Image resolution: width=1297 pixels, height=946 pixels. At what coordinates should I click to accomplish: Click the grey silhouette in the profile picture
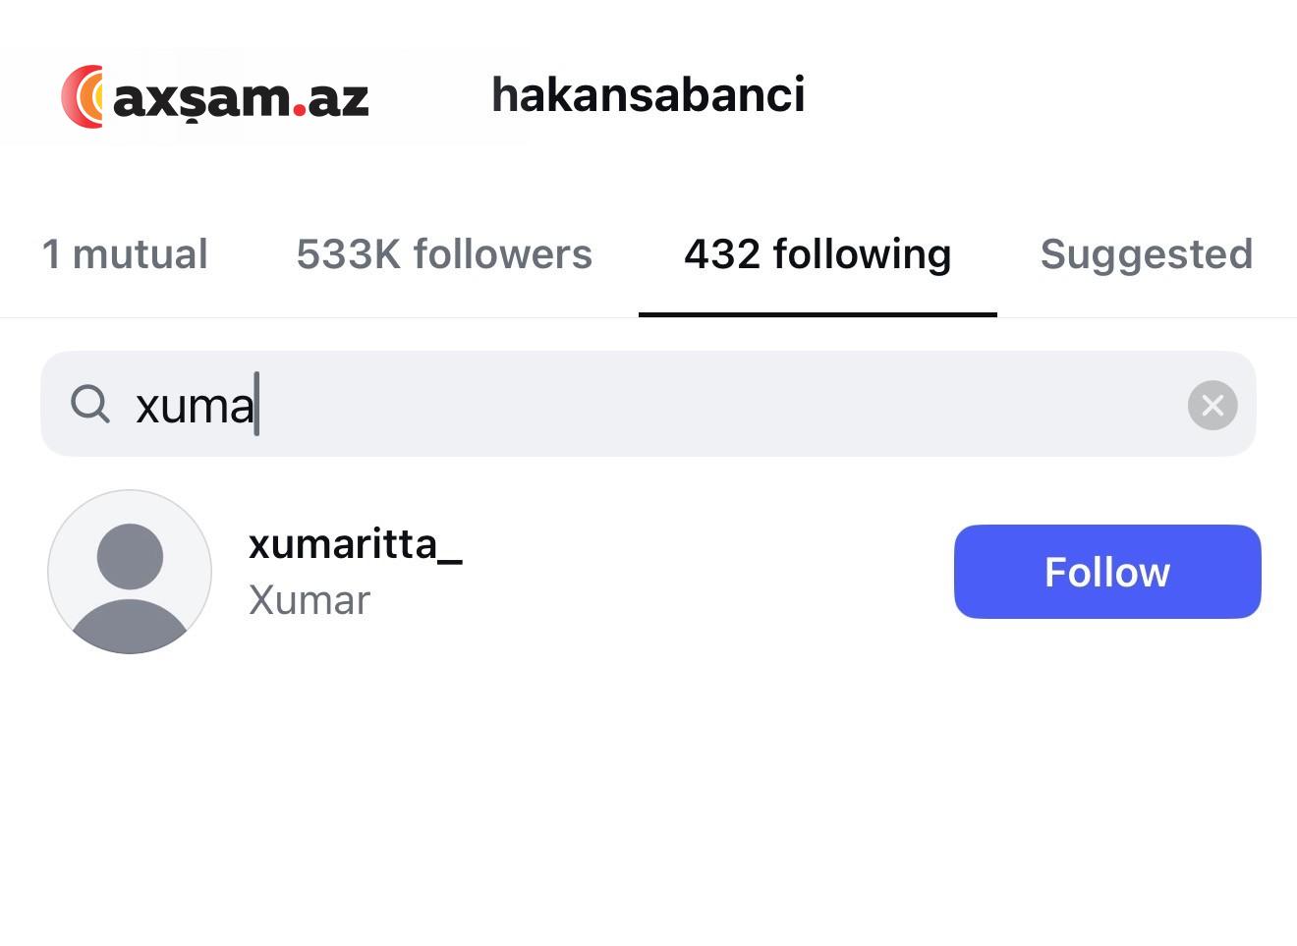click(130, 589)
